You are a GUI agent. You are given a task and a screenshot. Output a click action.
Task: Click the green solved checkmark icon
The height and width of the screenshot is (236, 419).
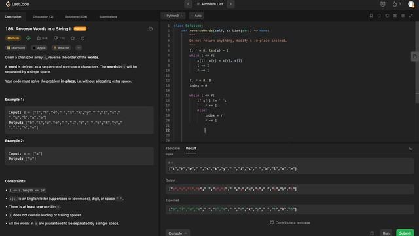coord(28,38)
